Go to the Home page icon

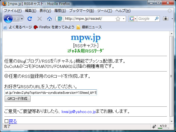click(50, 19)
